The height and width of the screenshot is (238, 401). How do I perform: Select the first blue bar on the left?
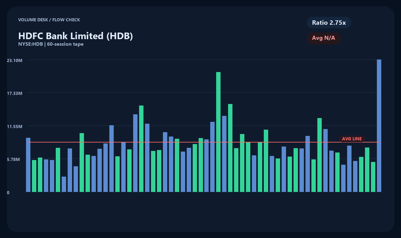tap(28, 165)
